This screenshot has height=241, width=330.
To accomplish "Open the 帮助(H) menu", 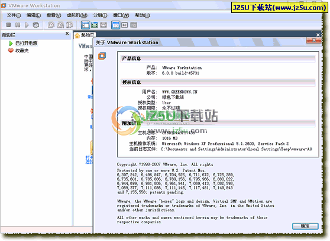I will point(143,15).
